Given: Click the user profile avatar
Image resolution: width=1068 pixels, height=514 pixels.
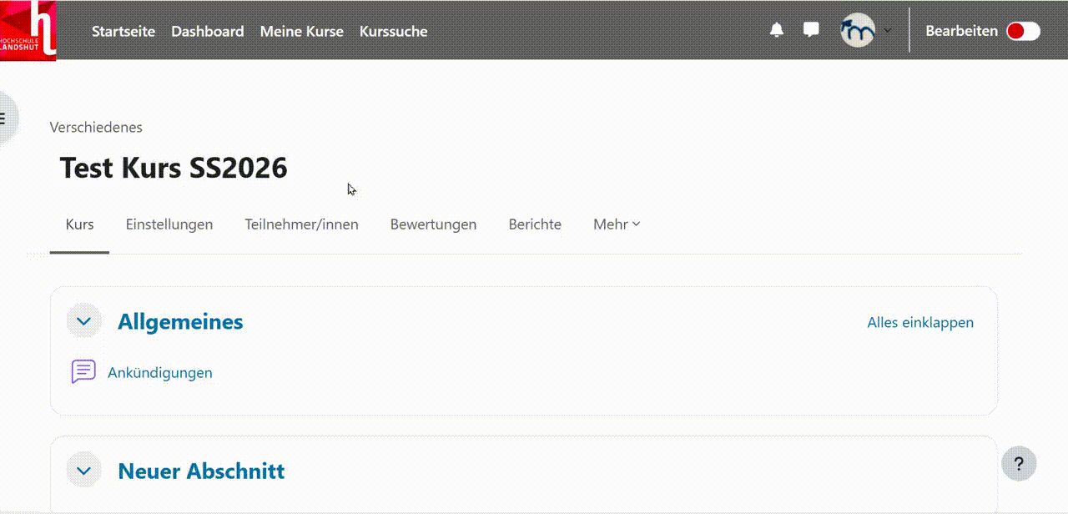Looking at the screenshot, I should click(858, 30).
